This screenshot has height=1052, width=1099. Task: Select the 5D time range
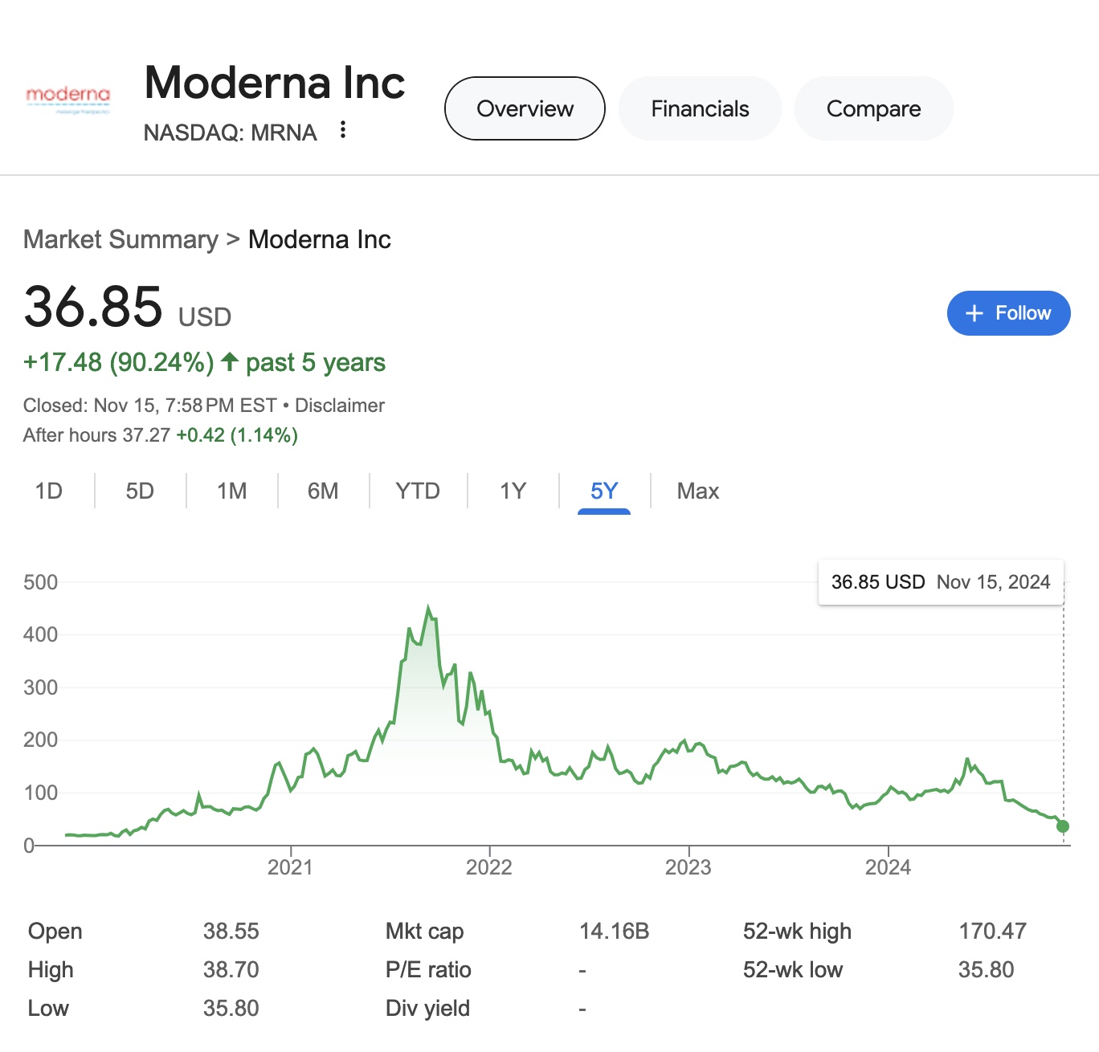coord(140,491)
